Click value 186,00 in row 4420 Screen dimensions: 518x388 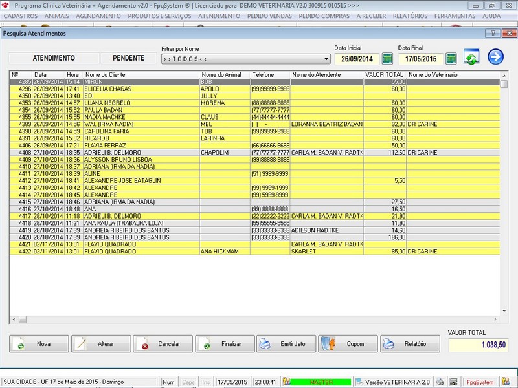click(397, 237)
